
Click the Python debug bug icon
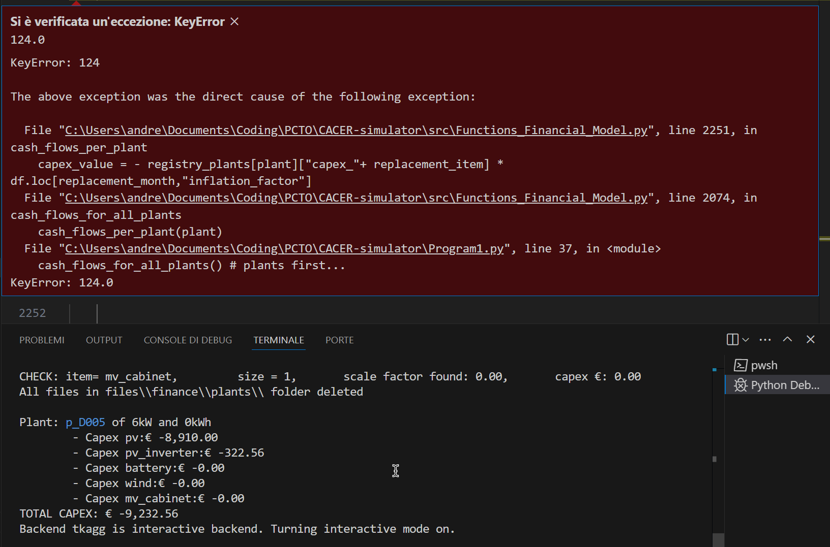coord(740,385)
